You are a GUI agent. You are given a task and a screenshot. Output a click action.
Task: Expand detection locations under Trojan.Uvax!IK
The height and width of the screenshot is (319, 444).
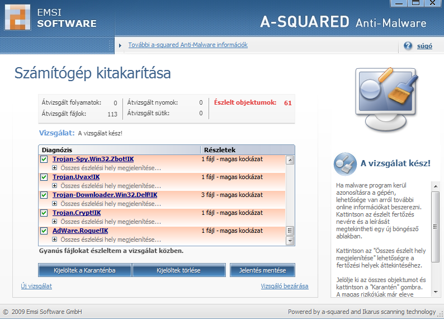55,186
